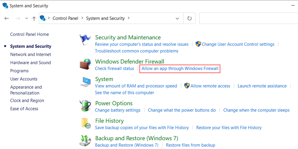The width and height of the screenshot is (298, 149).
Task: Go up one level with the up arrow
Action: click(x=34, y=18)
